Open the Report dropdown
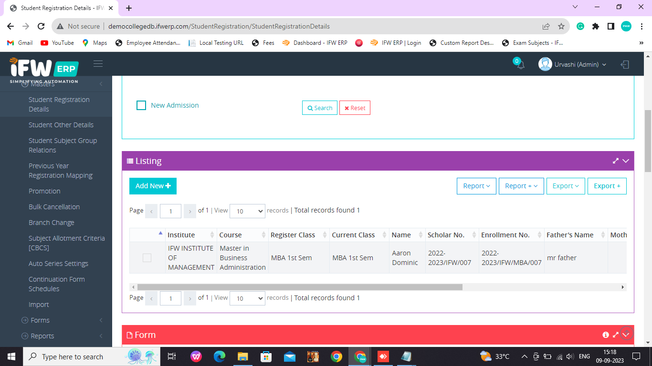 pyautogui.click(x=476, y=186)
